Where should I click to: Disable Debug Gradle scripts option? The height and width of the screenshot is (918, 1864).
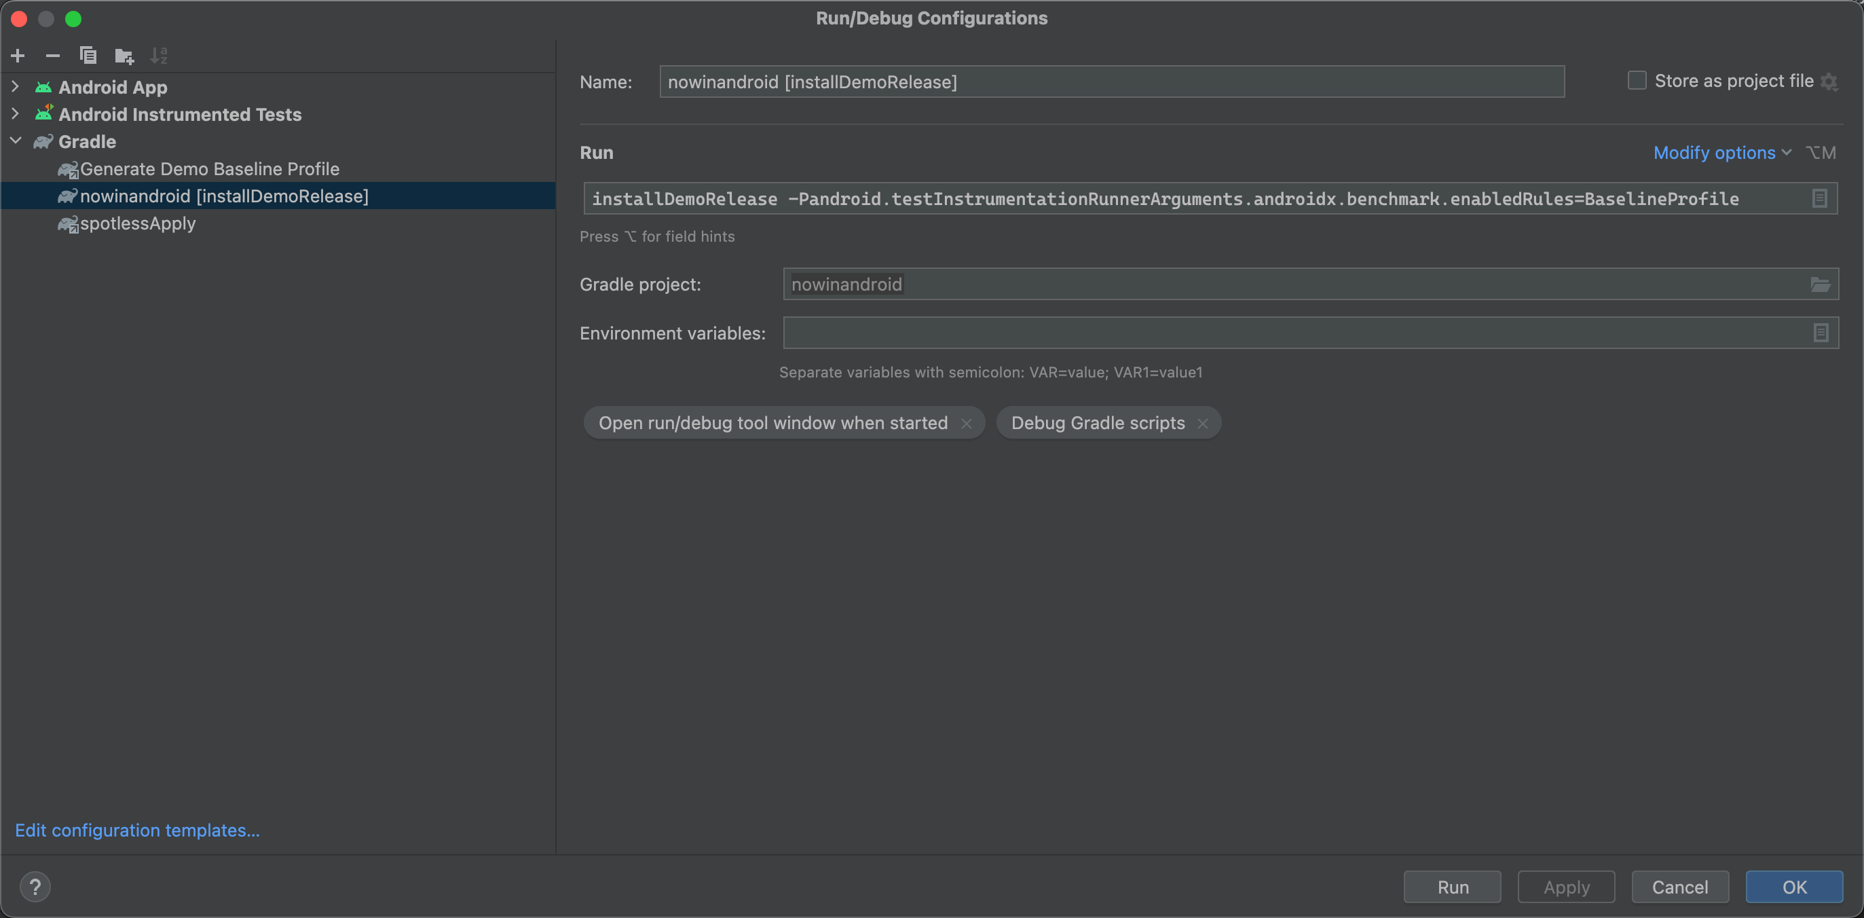(x=1203, y=422)
